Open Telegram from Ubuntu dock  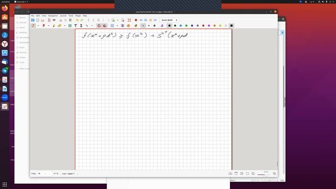[x=5, y=71]
